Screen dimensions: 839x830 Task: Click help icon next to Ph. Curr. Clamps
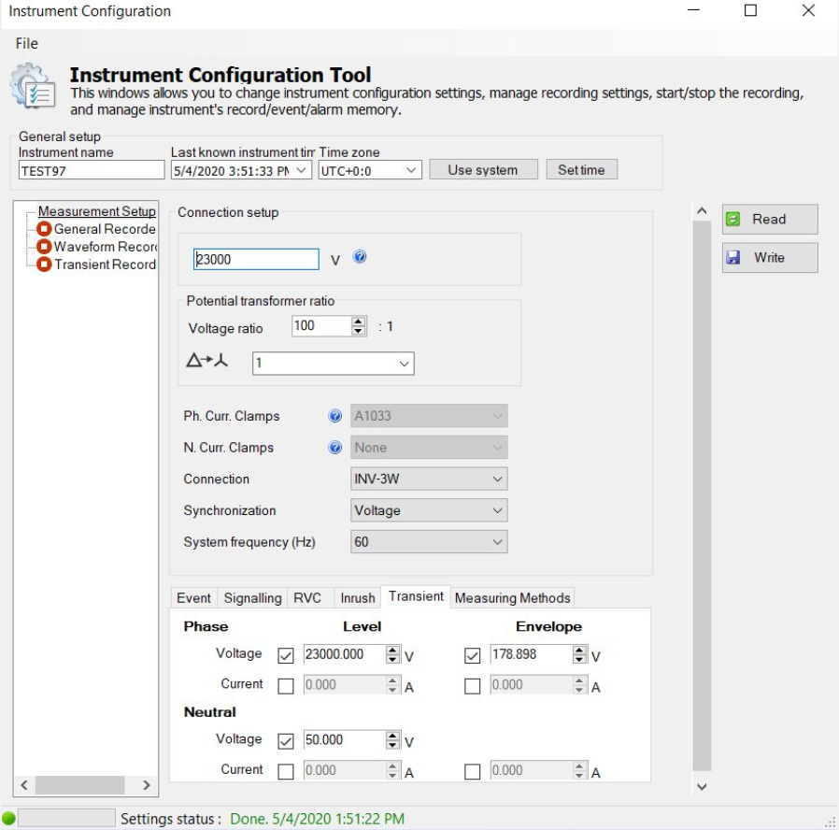[x=335, y=416]
